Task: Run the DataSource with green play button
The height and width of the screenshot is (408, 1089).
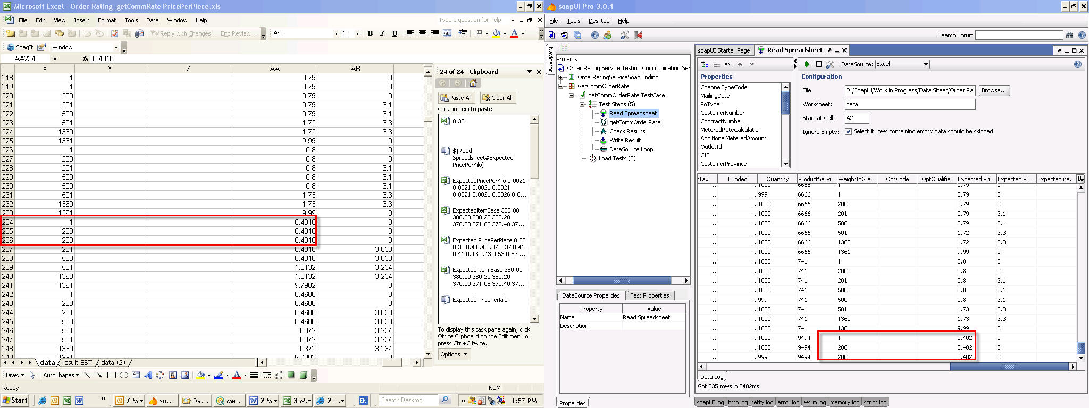Action: pyautogui.click(x=807, y=64)
